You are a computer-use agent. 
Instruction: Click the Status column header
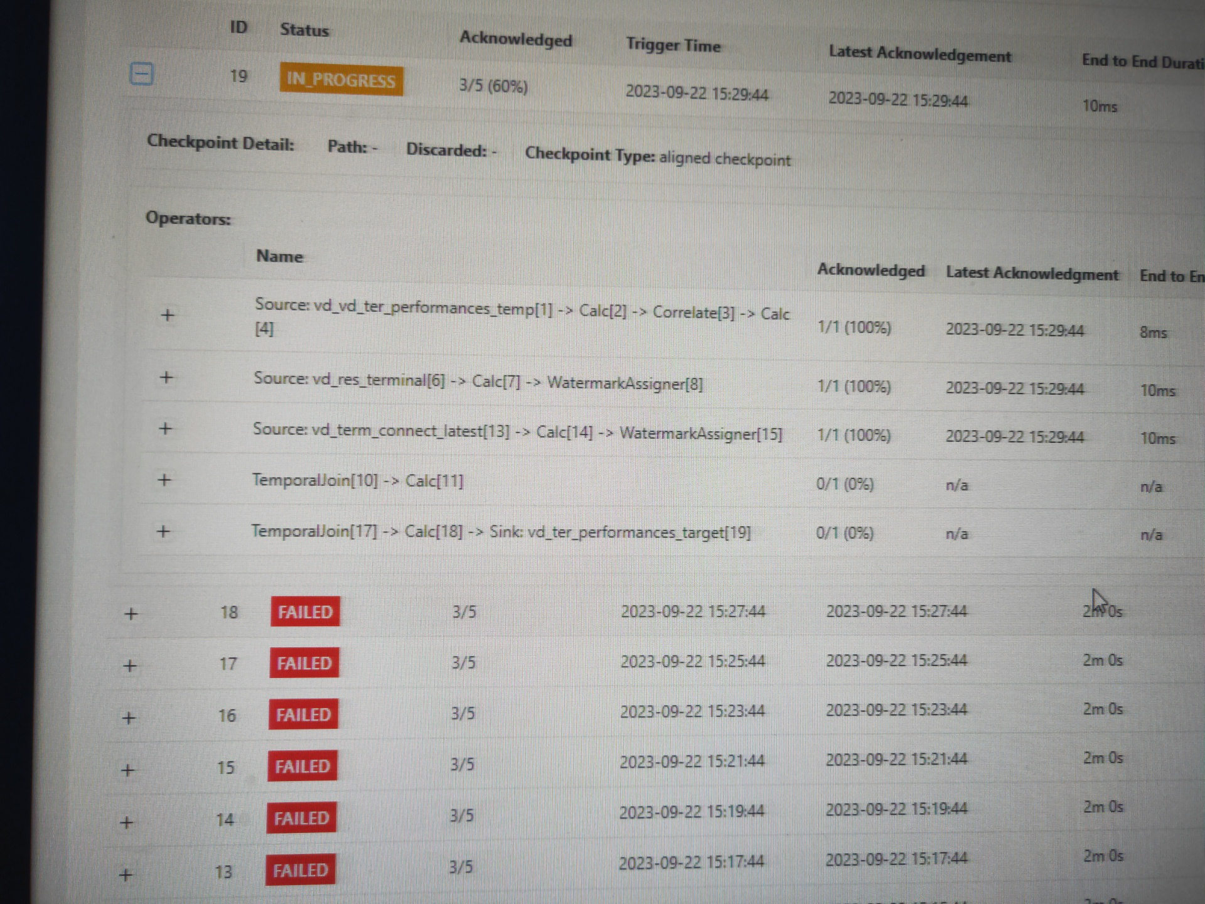click(304, 30)
